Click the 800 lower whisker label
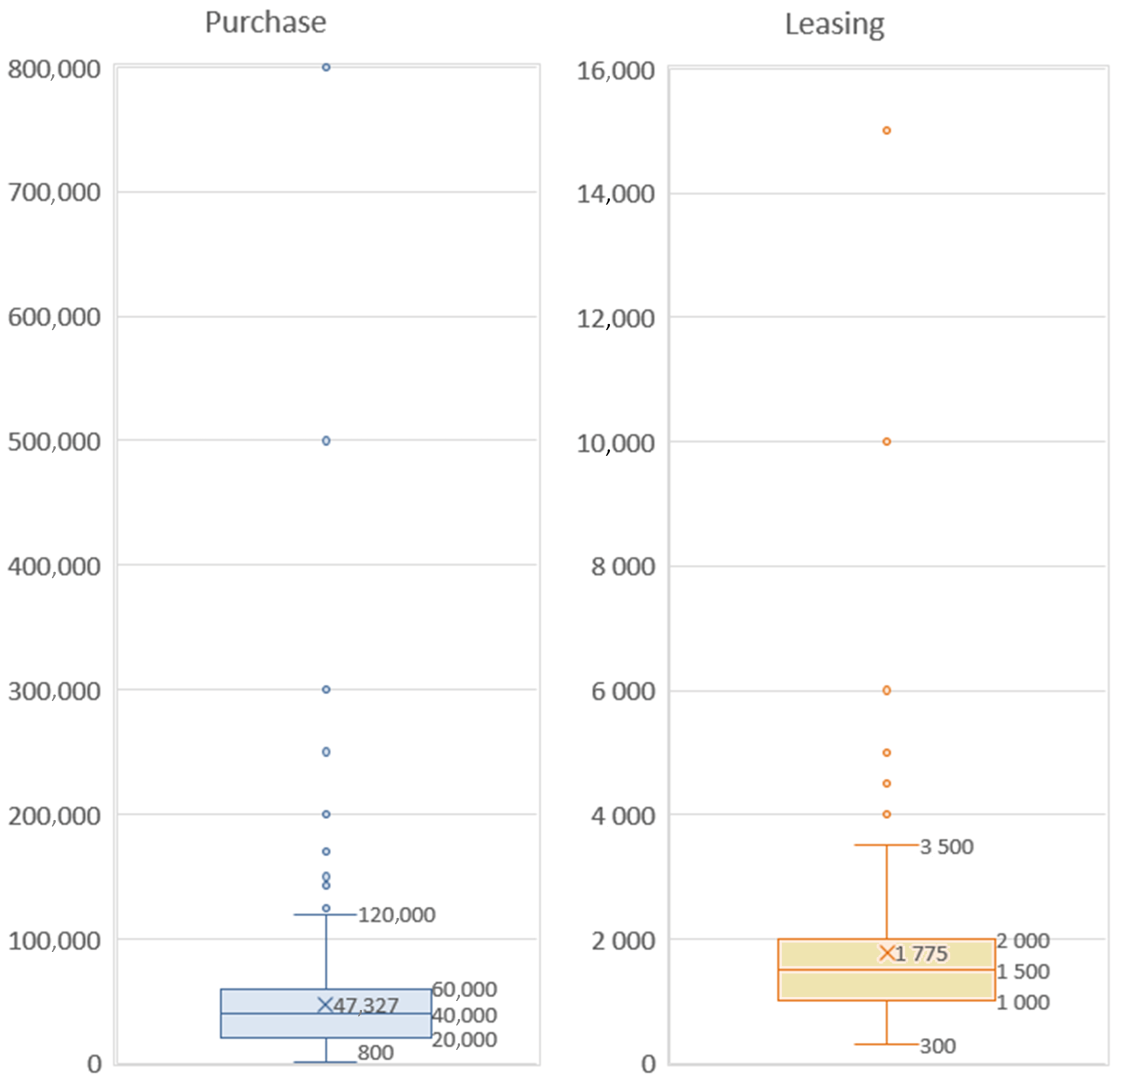The image size is (1125, 1089). (375, 1053)
